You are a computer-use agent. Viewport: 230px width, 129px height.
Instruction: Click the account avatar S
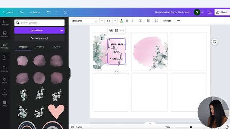[x=197, y=12]
